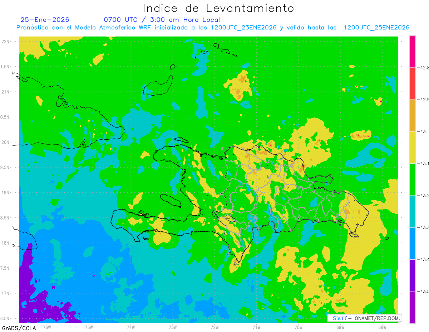The height and width of the screenshot is (332, 429).
Task: Click the "68W" longitude axis label
Action: (x=382, y=327)
